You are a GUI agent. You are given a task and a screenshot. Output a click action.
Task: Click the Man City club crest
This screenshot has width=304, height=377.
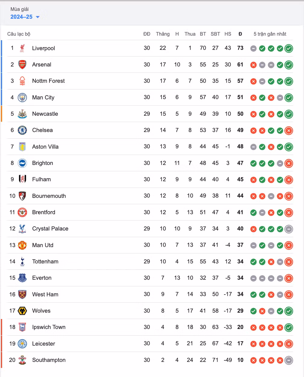pyautogui.click(x=22, y=98)
